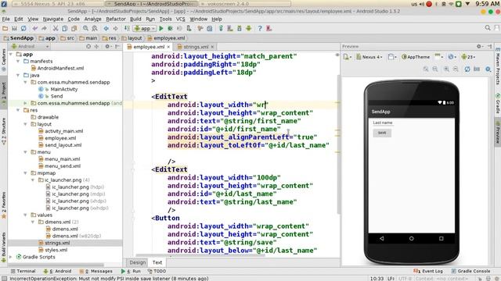Viewport: 501px width, 281px height.
Task: Click the preview Zoom In icon
Action: [446, 69]
